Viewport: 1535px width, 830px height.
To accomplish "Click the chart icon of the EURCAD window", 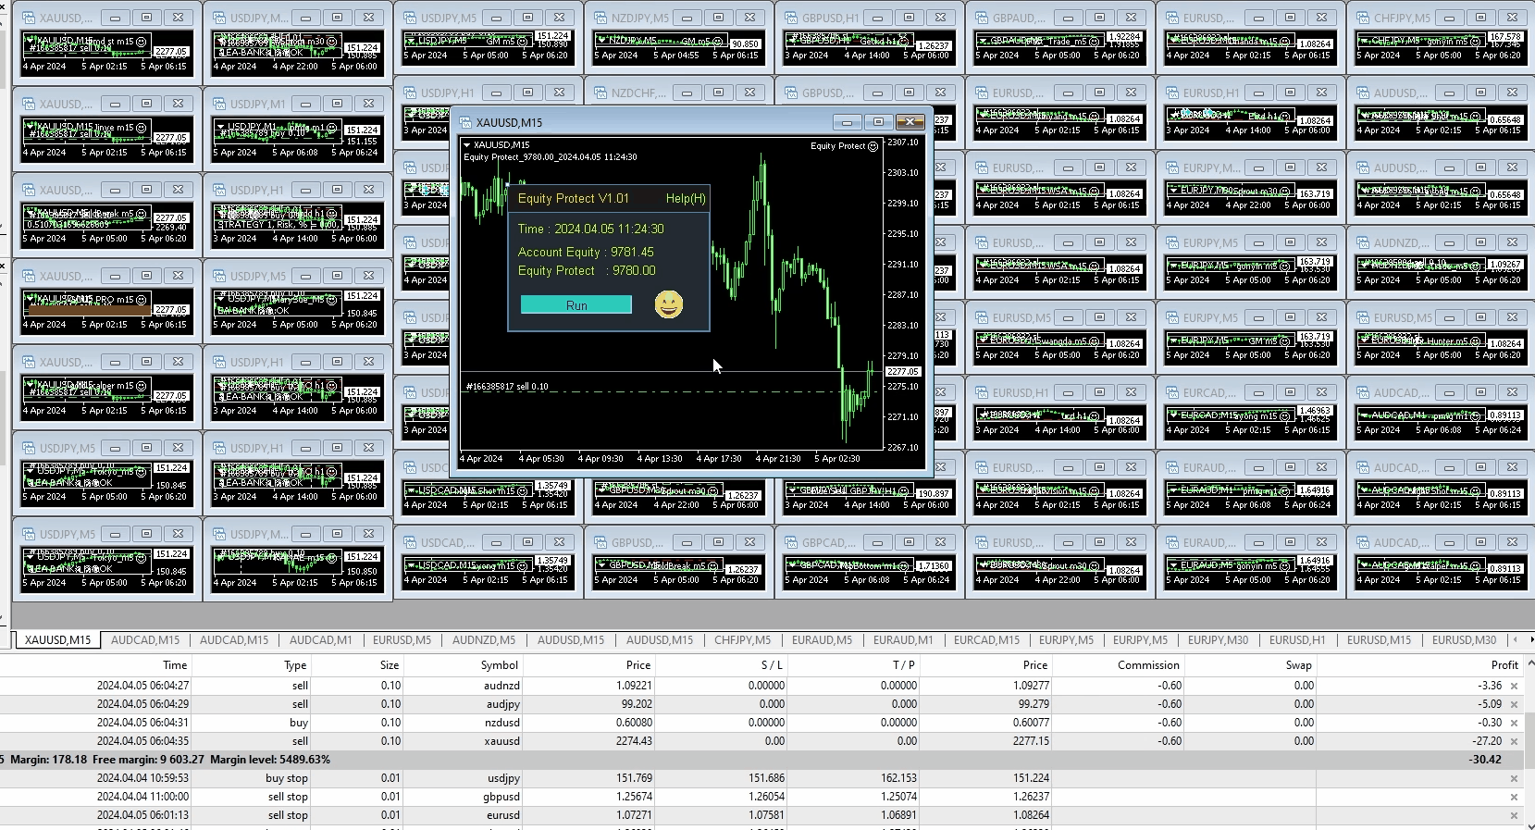I will (1172, 392).
